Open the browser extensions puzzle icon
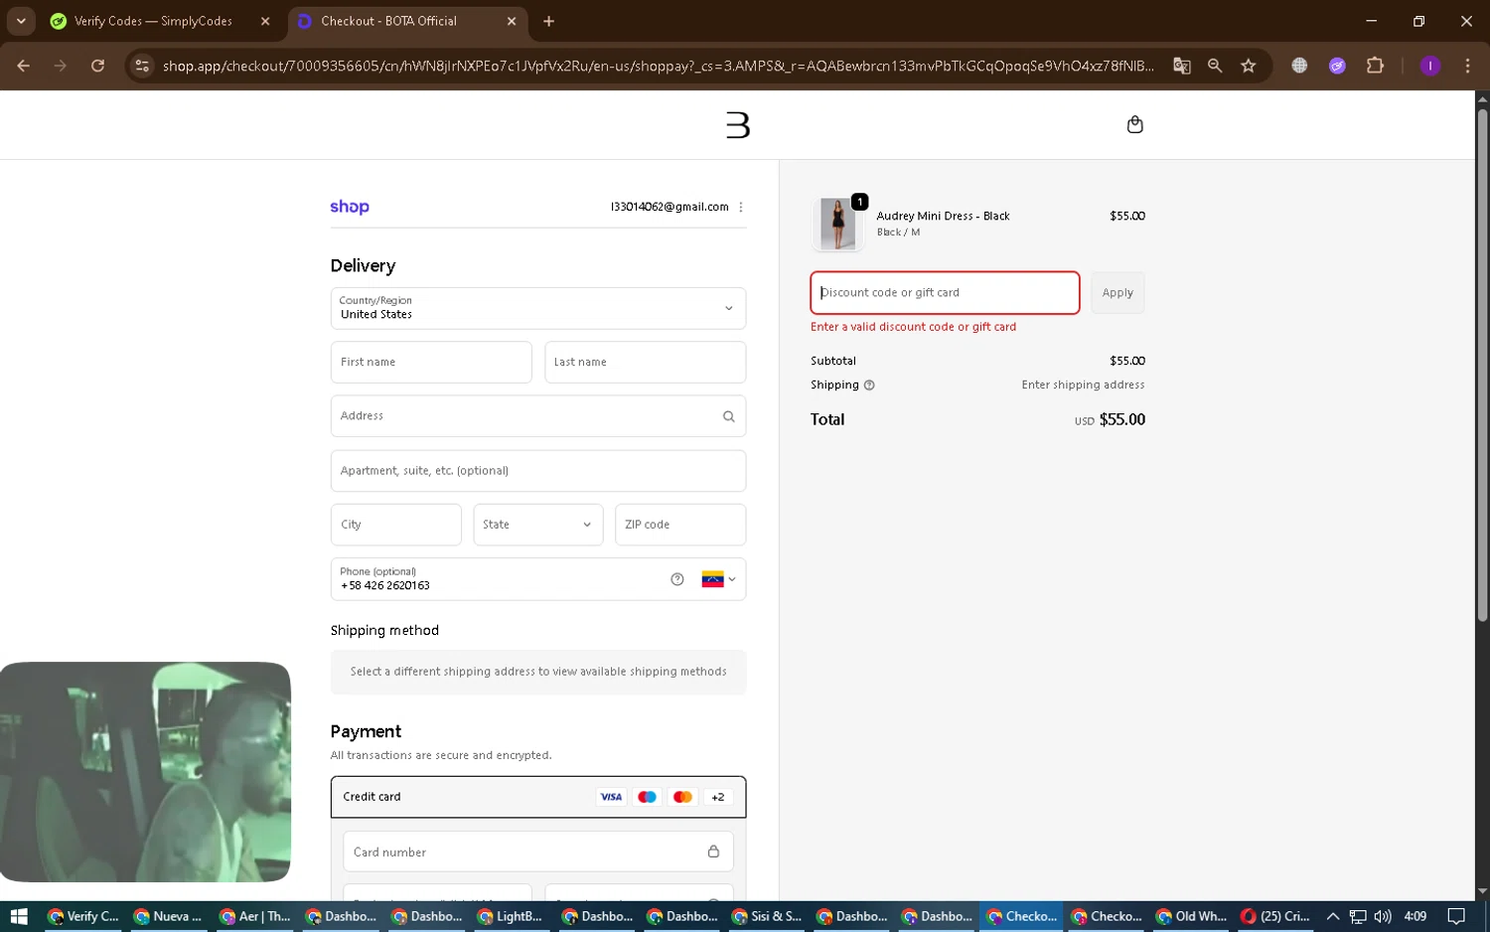 [1375, 66]
